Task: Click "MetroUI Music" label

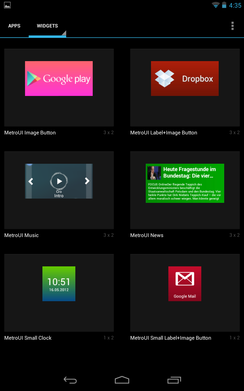Action: [21, 235]
